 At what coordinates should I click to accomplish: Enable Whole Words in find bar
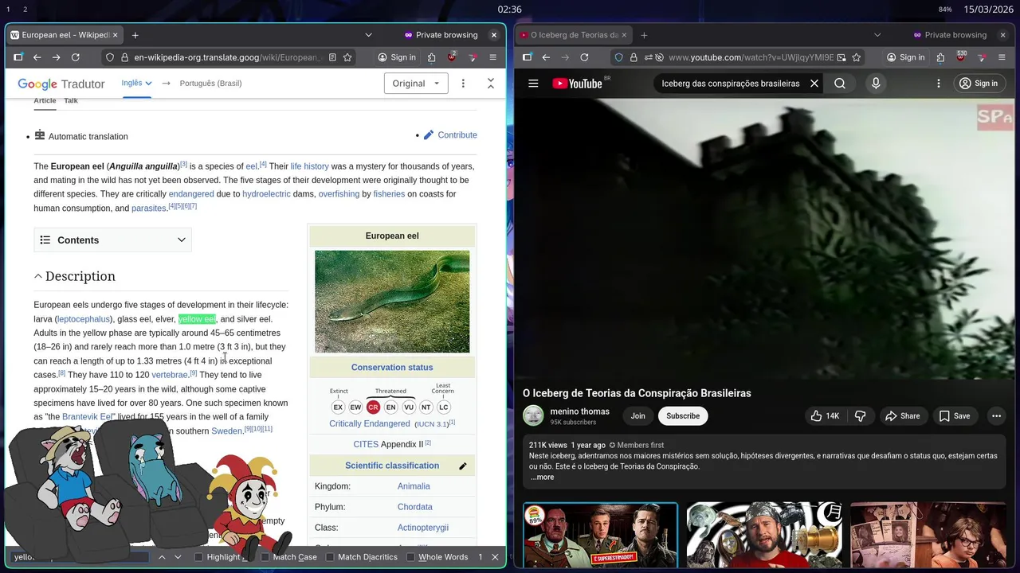411,557
